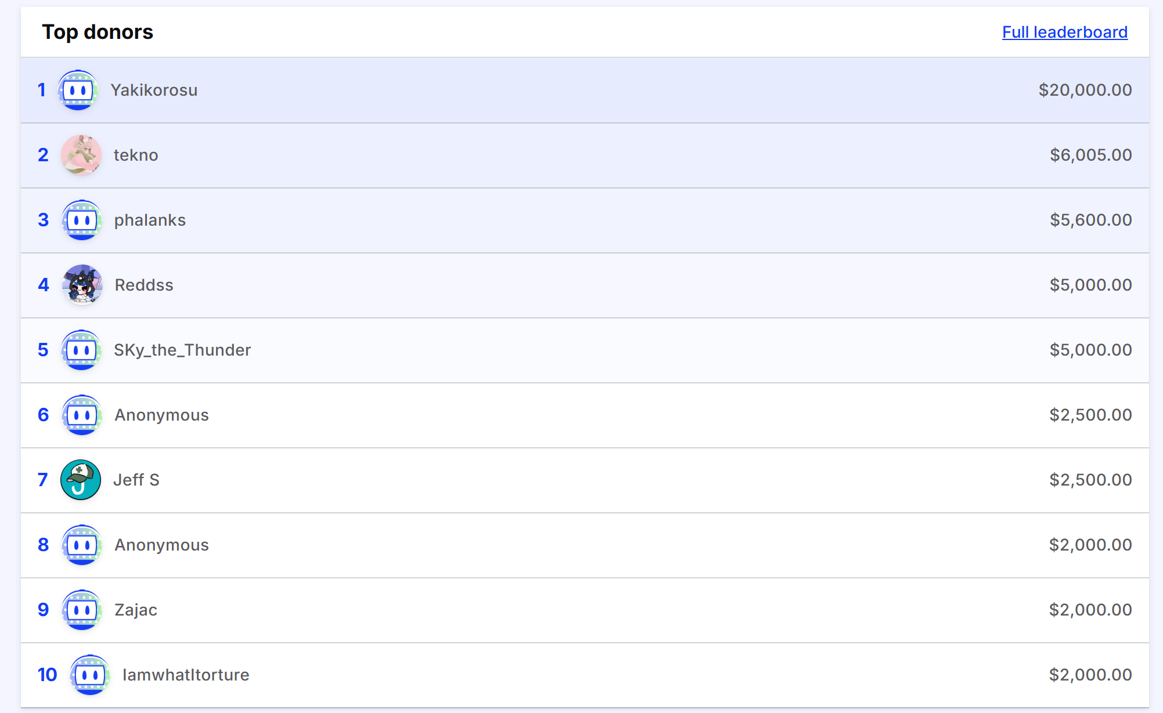Viewport: 1163px width, 713px height.
Task: Click the $20,000.00 donation amount
Action: [x=1085, y=90]
